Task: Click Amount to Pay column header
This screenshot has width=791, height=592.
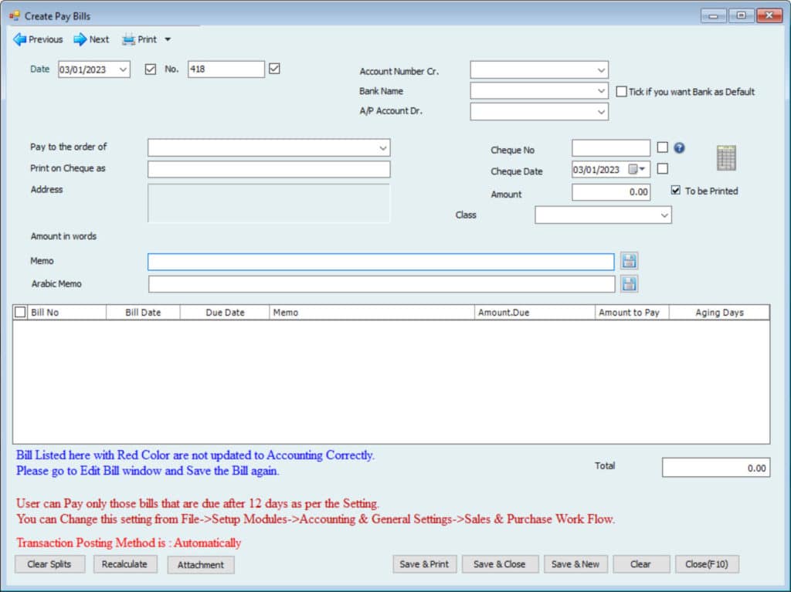Action: coord(632,313)
